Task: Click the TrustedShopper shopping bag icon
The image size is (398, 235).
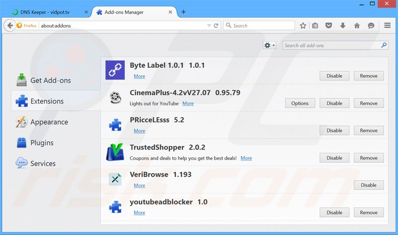Action: 115,152
